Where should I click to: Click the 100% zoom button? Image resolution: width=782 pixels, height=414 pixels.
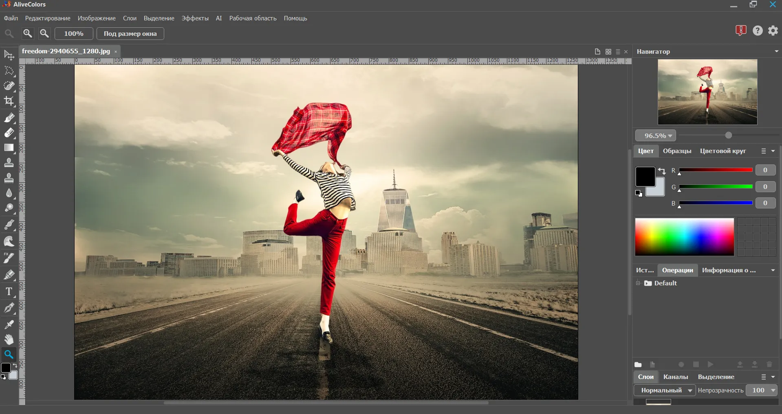point(74,33)
